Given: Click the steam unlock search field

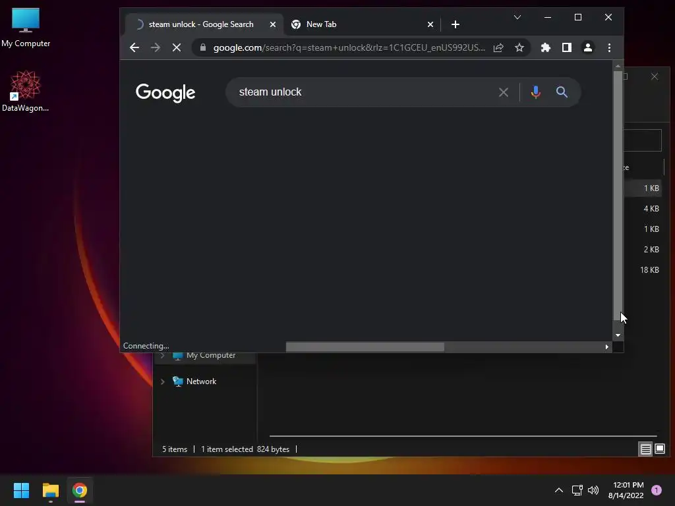Looking at the screenshot, I should [362, 92].
